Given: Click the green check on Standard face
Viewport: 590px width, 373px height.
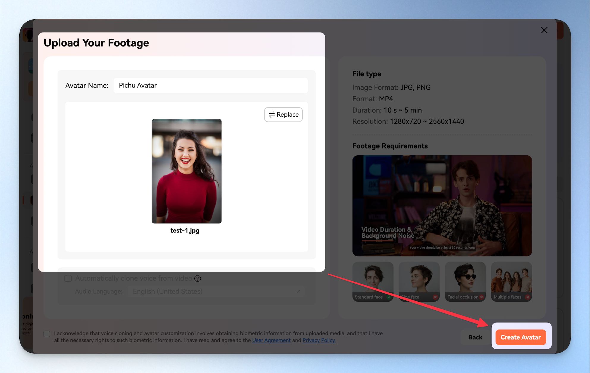Looking at the screenshot, I should tap(389, 297).
